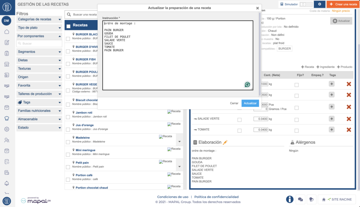
Task: Open the gear settings icon in sidebar
Action: tap(7, 129)
